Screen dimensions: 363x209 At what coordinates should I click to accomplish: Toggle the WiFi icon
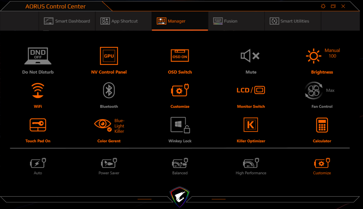(38, 90)
